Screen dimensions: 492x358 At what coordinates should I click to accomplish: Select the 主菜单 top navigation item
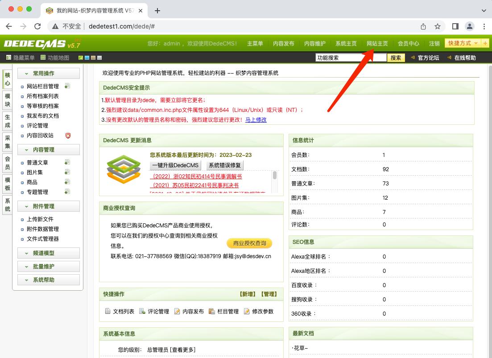[x=255, y=44]
